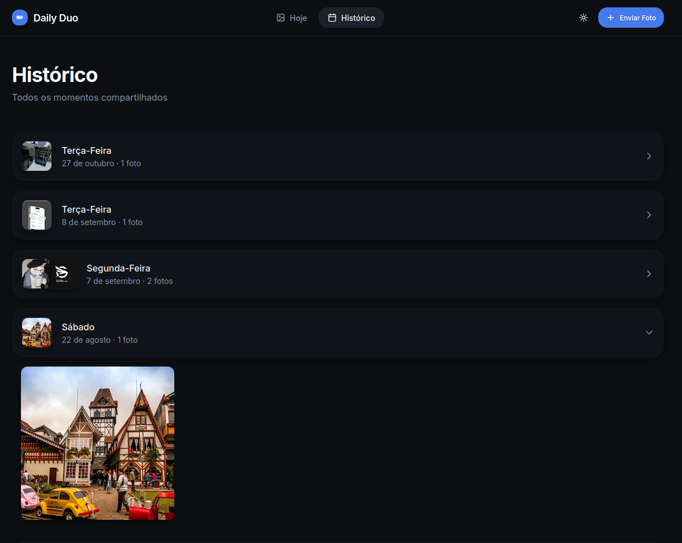This screenshot has height=543, width=682.
Task: Expand the 8 de setembro entry chevron
Action: (649, 215)
